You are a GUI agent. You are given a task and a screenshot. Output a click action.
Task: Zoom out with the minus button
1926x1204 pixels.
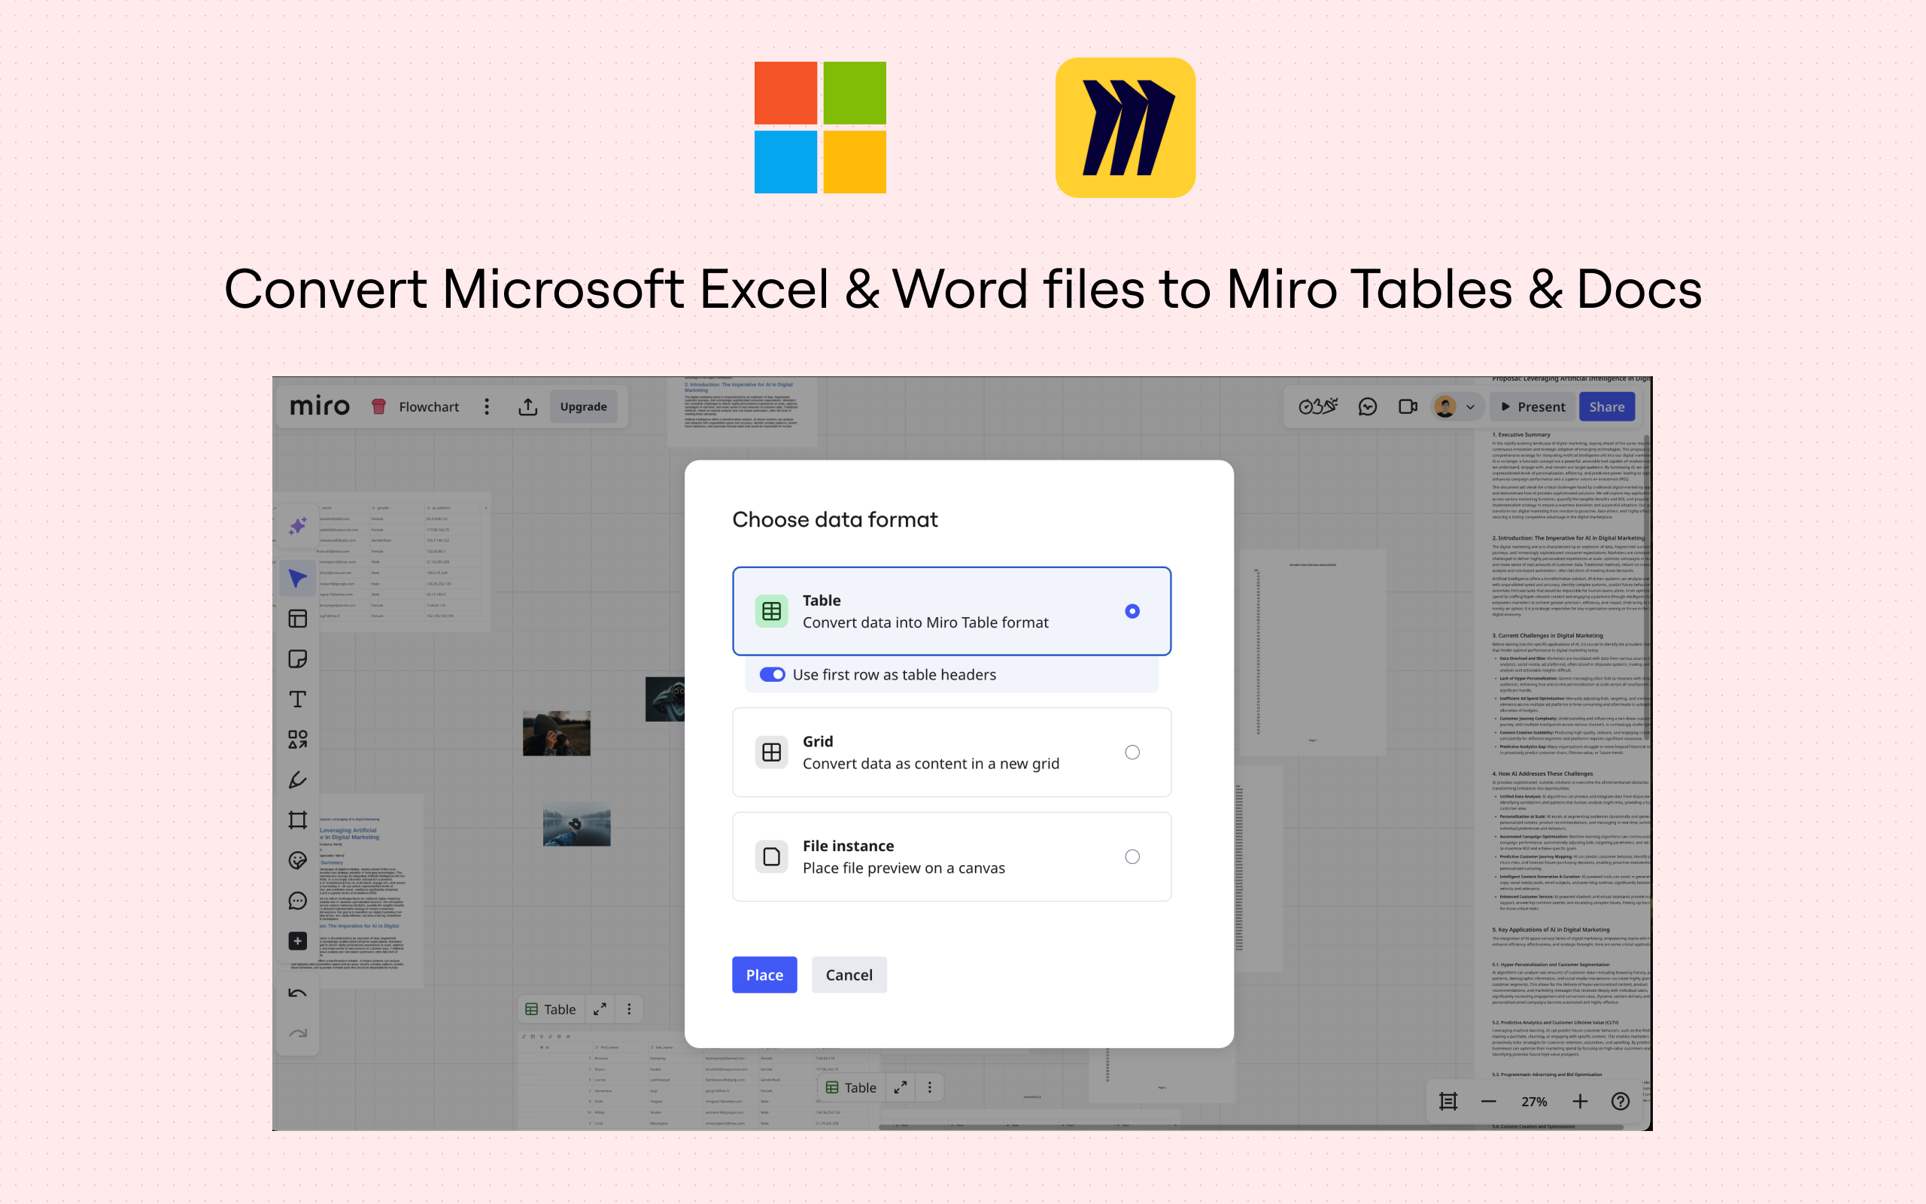point(1488,1101)
